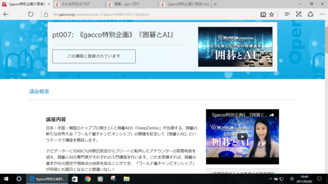
Task: Share the video with arrow icon
Action: point(272,115)
